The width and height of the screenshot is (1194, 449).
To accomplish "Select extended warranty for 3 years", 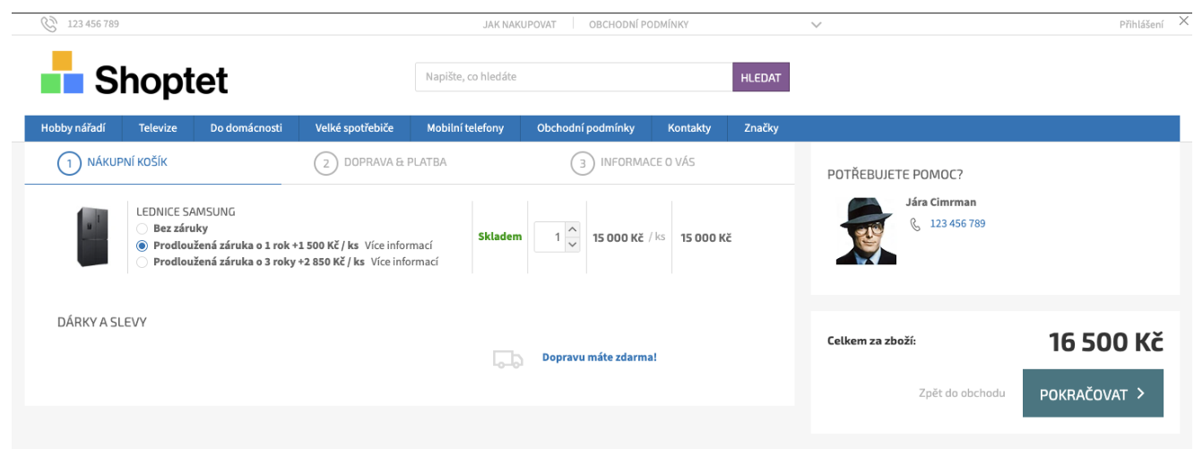I will pos(142,263).
